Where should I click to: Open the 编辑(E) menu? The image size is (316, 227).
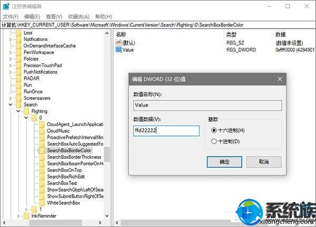(x=32, y=16)
